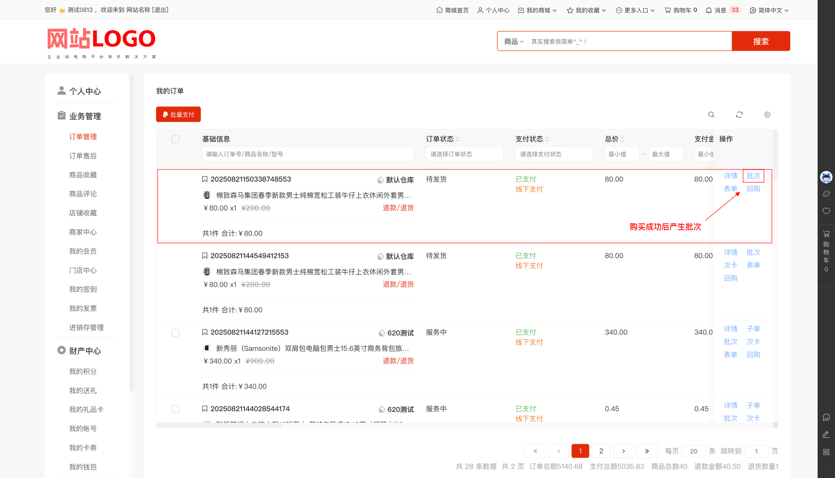Click the 批量支付 button

click(178, 115)
